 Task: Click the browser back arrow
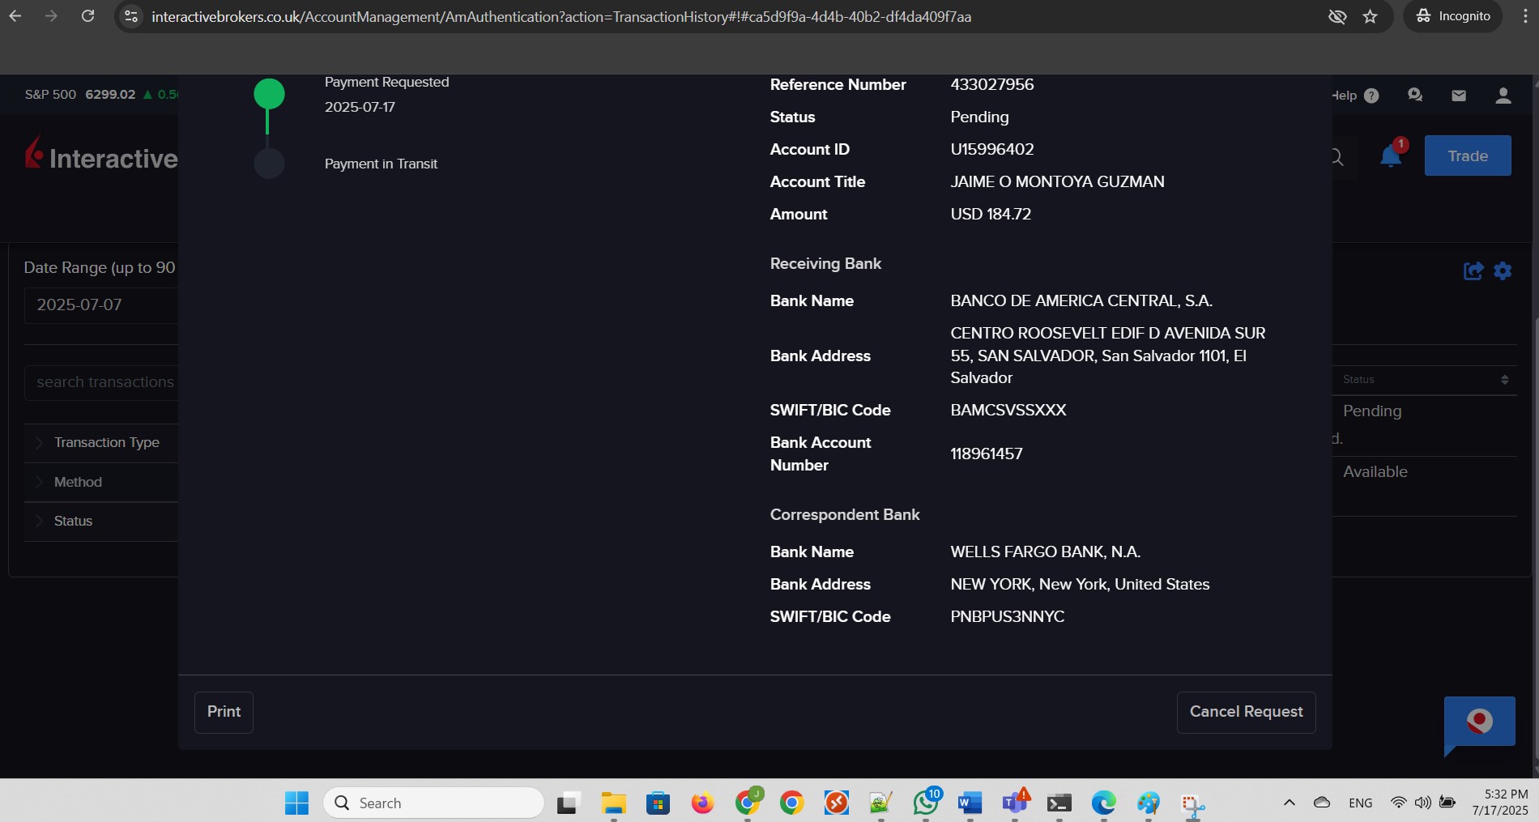tap(15, 16)
